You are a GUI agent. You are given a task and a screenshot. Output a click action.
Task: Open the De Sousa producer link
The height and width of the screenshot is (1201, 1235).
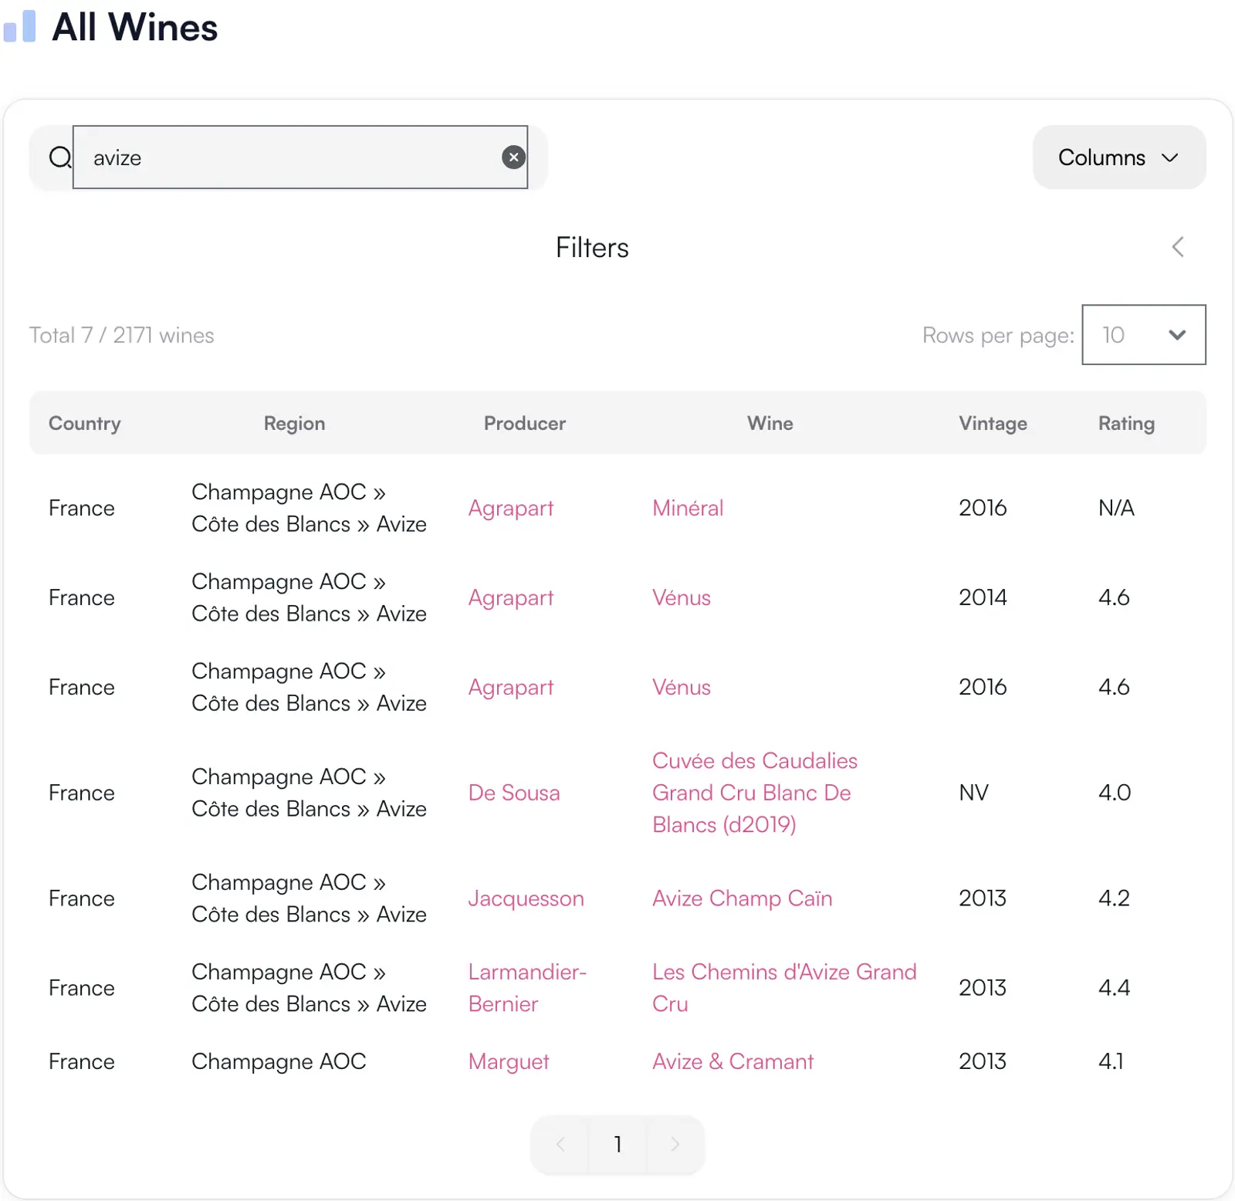(514, 793)
